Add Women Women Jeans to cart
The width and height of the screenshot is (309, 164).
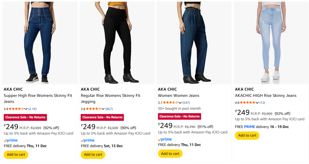pyautogui.click(x=170, y=154)
